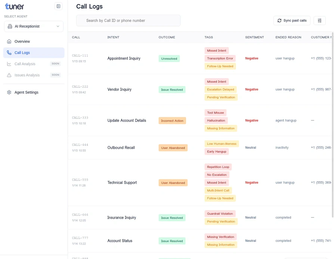The image size is (334, 259).
Task: Click the Unresolved outcome badge
Action: [x=169, y=59]
